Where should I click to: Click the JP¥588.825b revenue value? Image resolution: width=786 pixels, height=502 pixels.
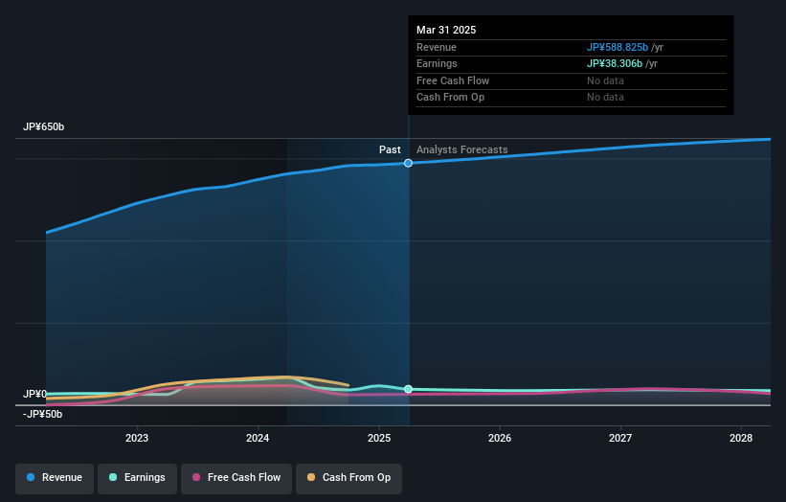[618, 47]
